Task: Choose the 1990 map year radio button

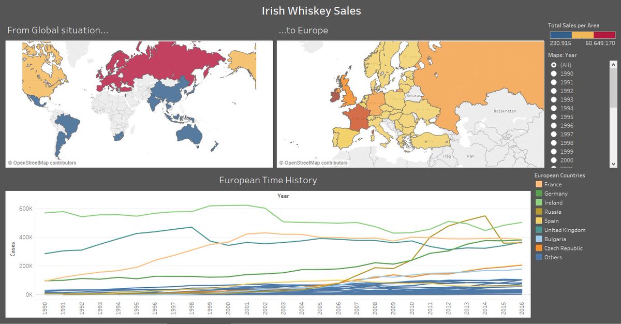Action: tap(554, 73)
